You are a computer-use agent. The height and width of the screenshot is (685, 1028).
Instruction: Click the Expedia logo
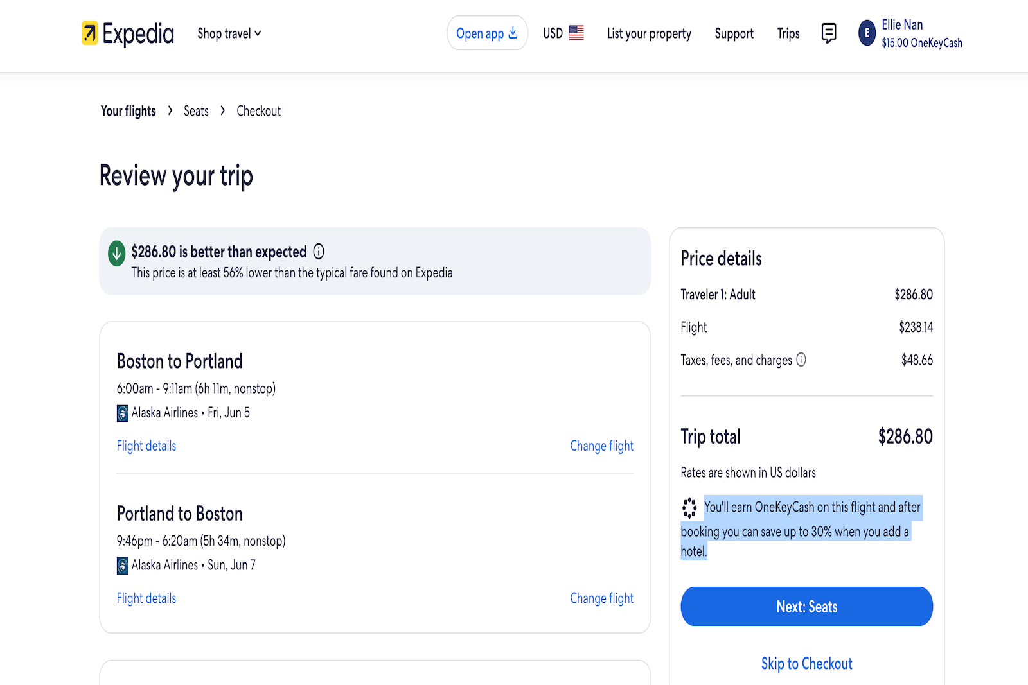pos(127,33)
